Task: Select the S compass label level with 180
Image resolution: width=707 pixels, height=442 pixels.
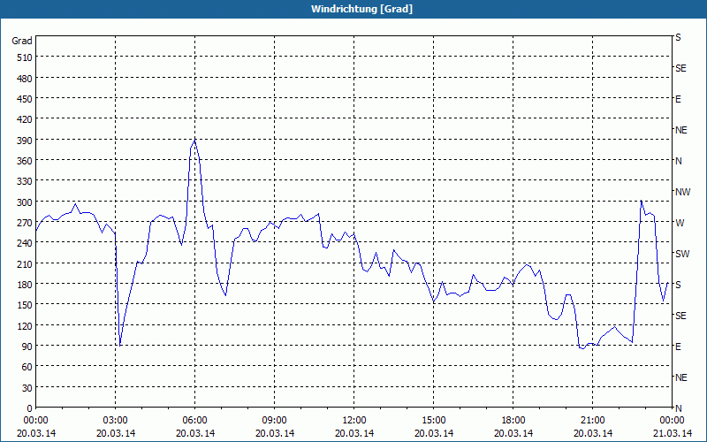Action: [678, 285]
